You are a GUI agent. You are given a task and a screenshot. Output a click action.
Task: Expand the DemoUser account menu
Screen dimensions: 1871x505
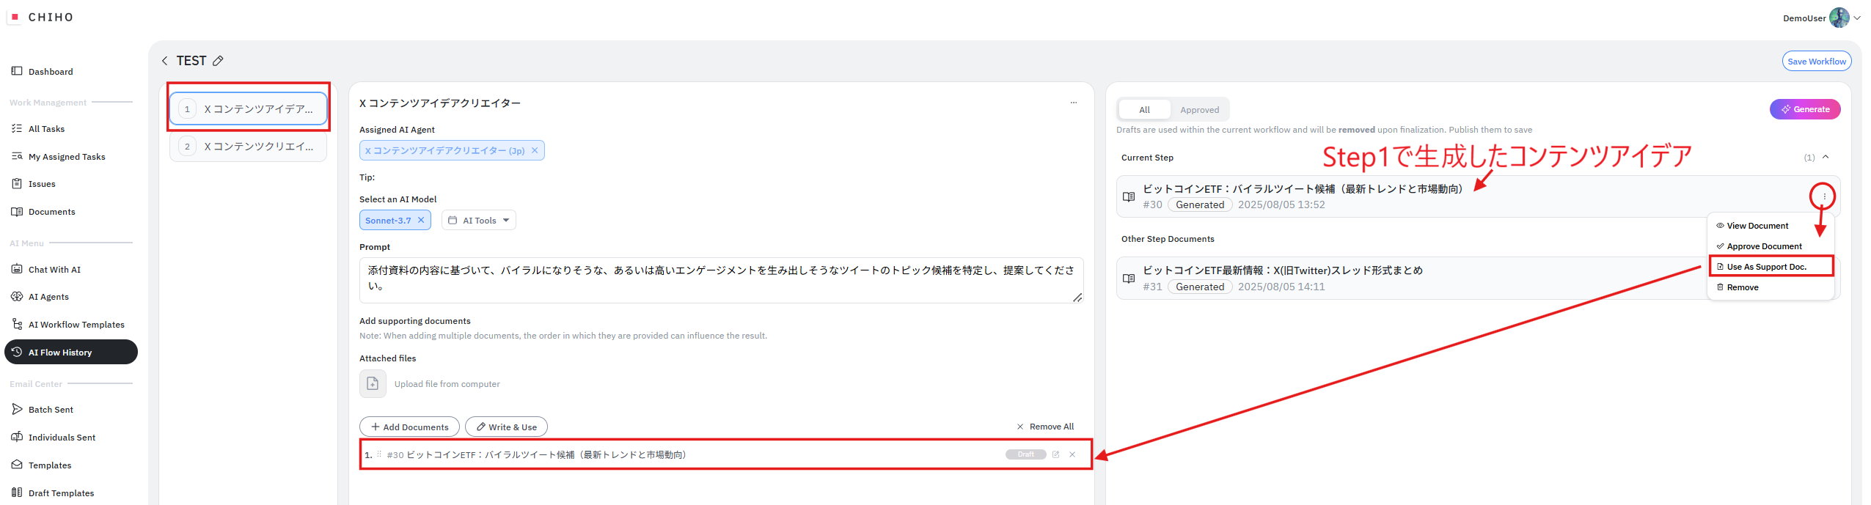pos(1857,18)
